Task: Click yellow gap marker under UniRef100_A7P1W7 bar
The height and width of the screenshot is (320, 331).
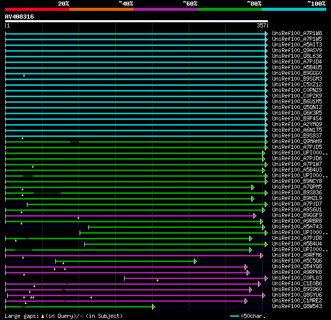Action: 33,166
